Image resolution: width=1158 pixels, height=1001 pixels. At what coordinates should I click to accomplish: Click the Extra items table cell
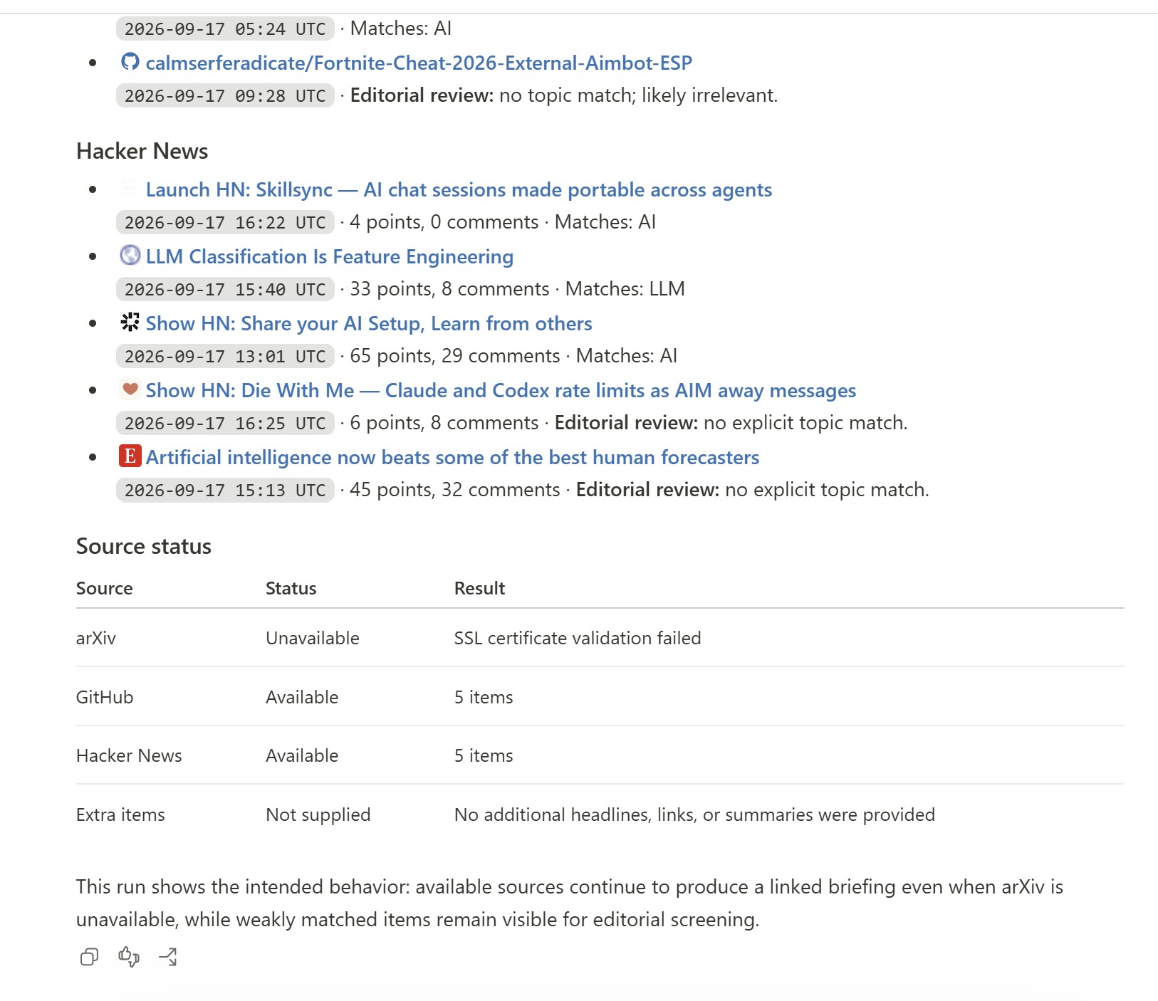coord(120,815)
